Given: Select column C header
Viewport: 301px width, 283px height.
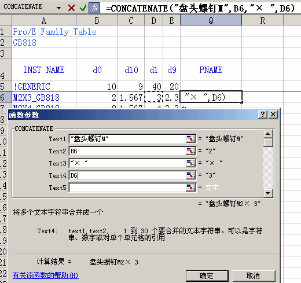Looking at the screenshot, I should pyautogui.click(x=131, y=20).
